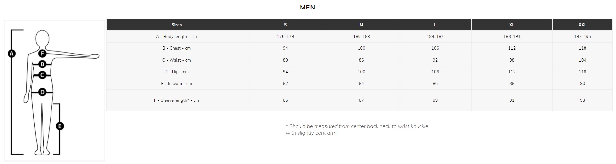616x164 pixels.
Task: Click the 176-179 body length cell
Action: [285, 36]
